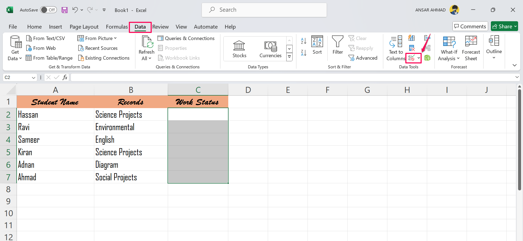The width and height of the screenshot is (523, 241).
Task: Expand the Get Data dropdown
Action: click(x=15, y=55)
